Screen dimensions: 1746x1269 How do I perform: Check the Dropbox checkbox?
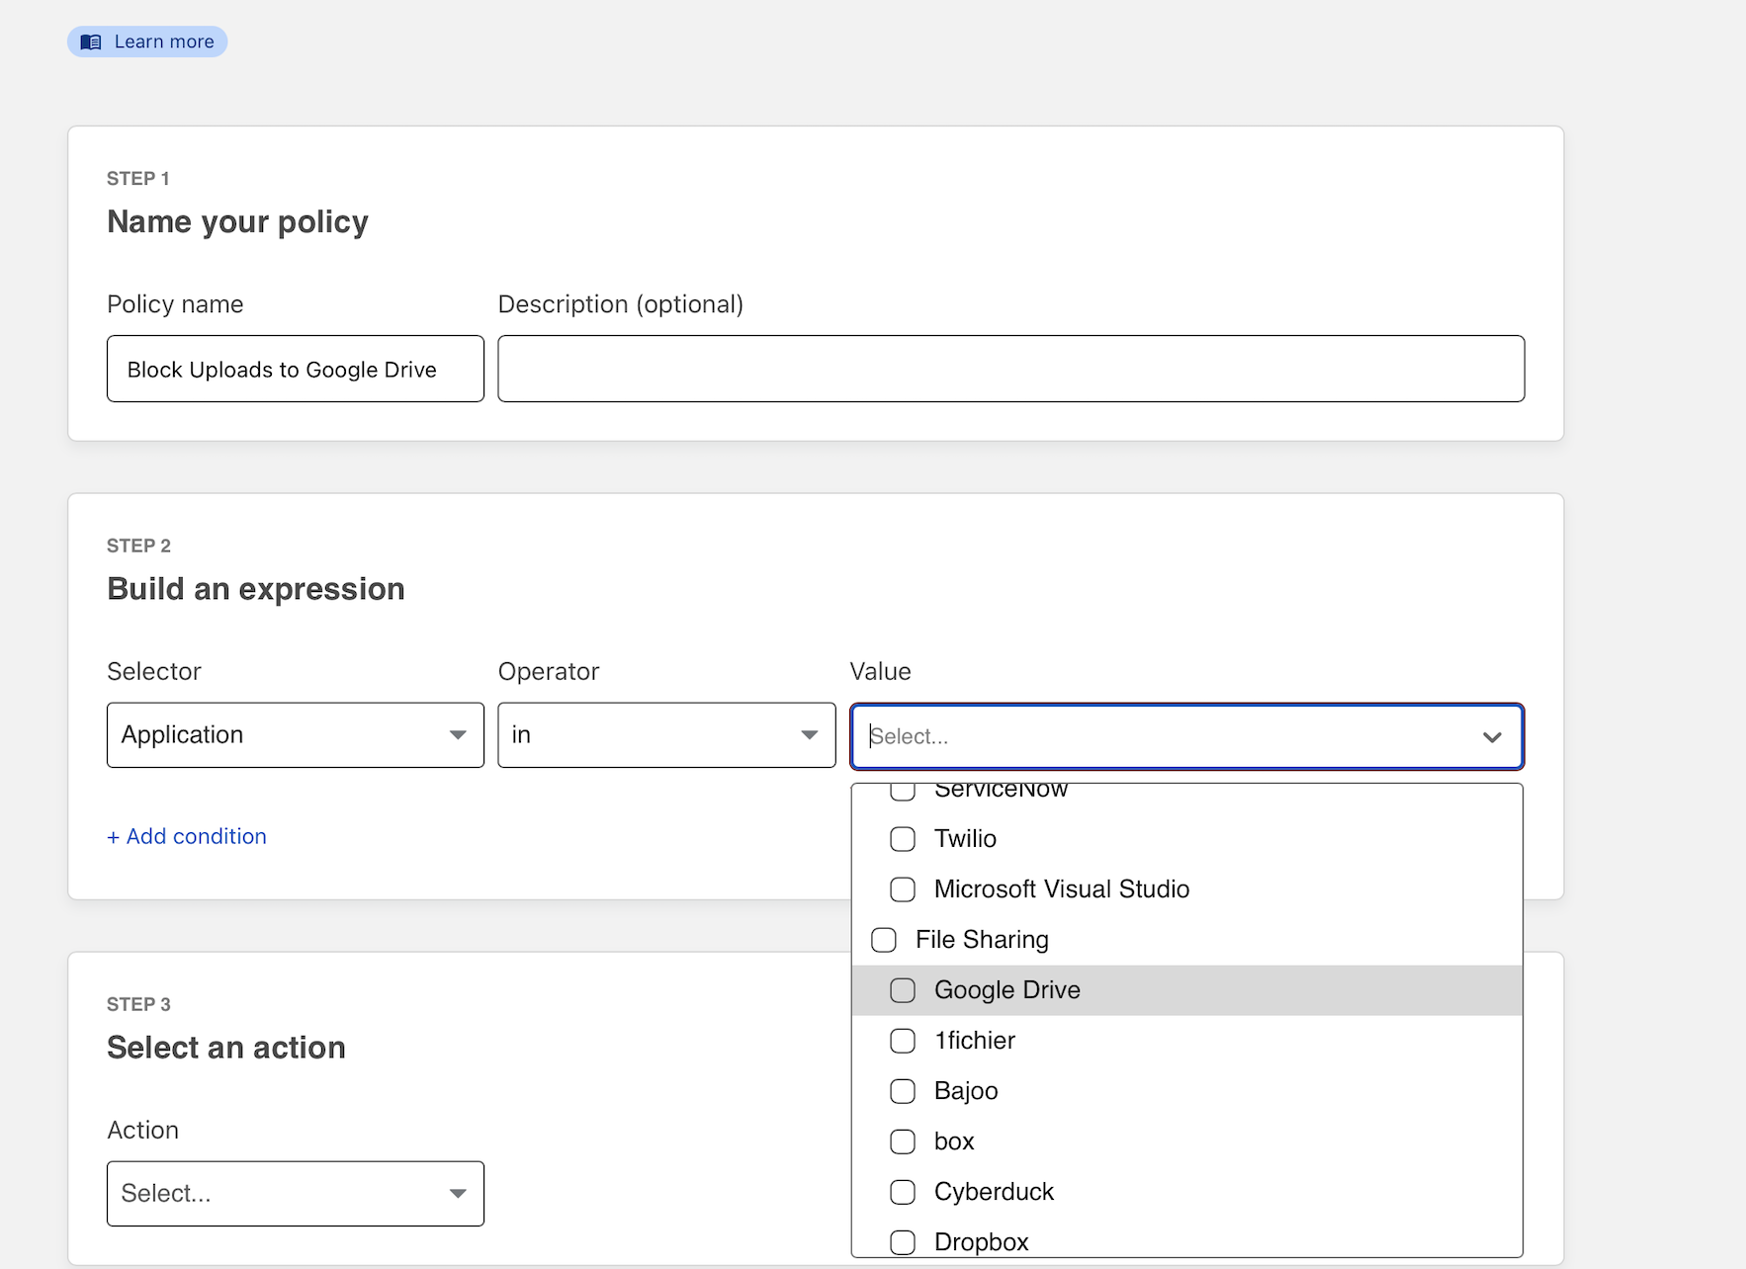tap(902, 1241)
